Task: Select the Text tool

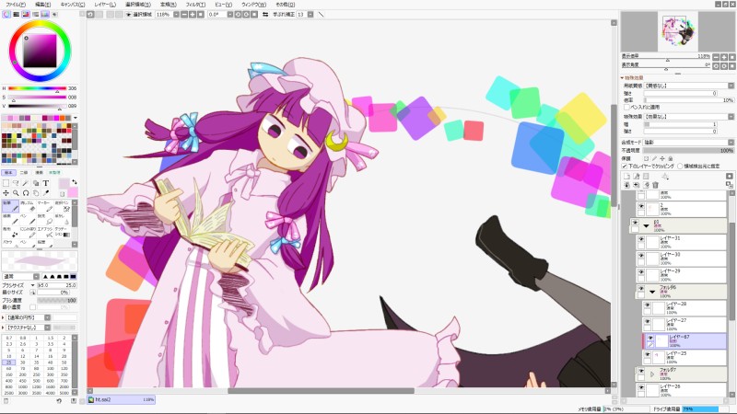Action: click(45, 183)
